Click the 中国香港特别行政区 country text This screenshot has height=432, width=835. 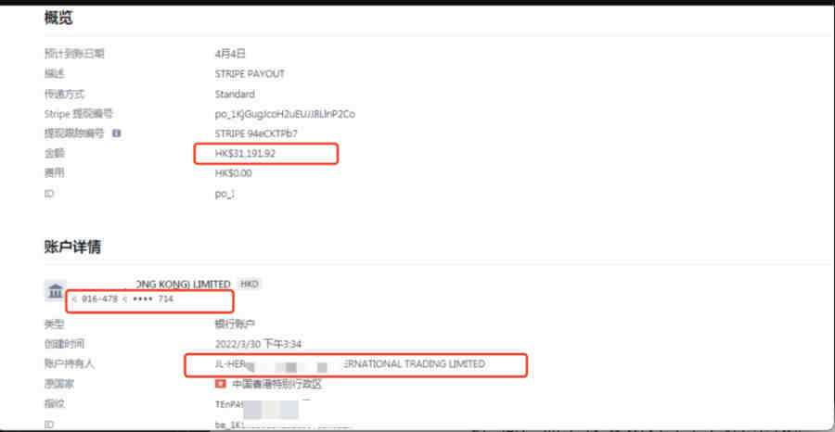click(276, 384)
